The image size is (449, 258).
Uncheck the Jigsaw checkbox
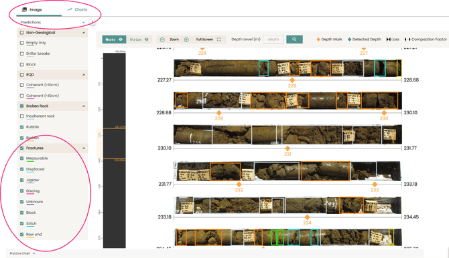21,180
